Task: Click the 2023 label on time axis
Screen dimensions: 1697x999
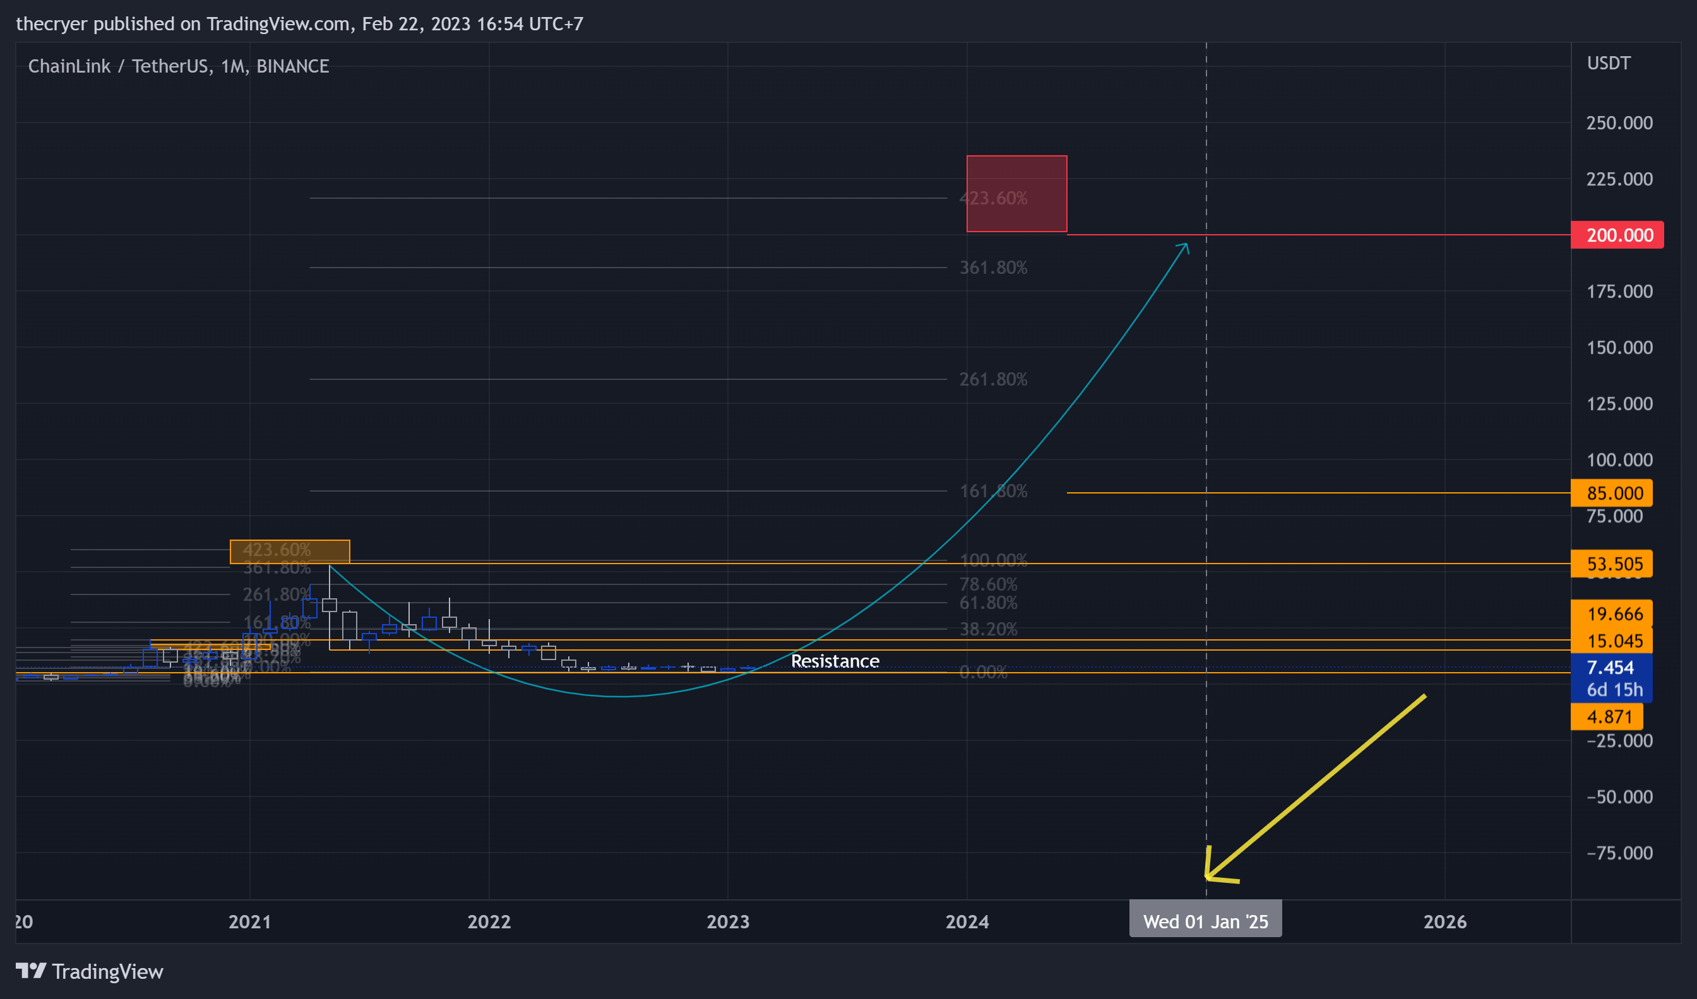Action: click(728, 921)
